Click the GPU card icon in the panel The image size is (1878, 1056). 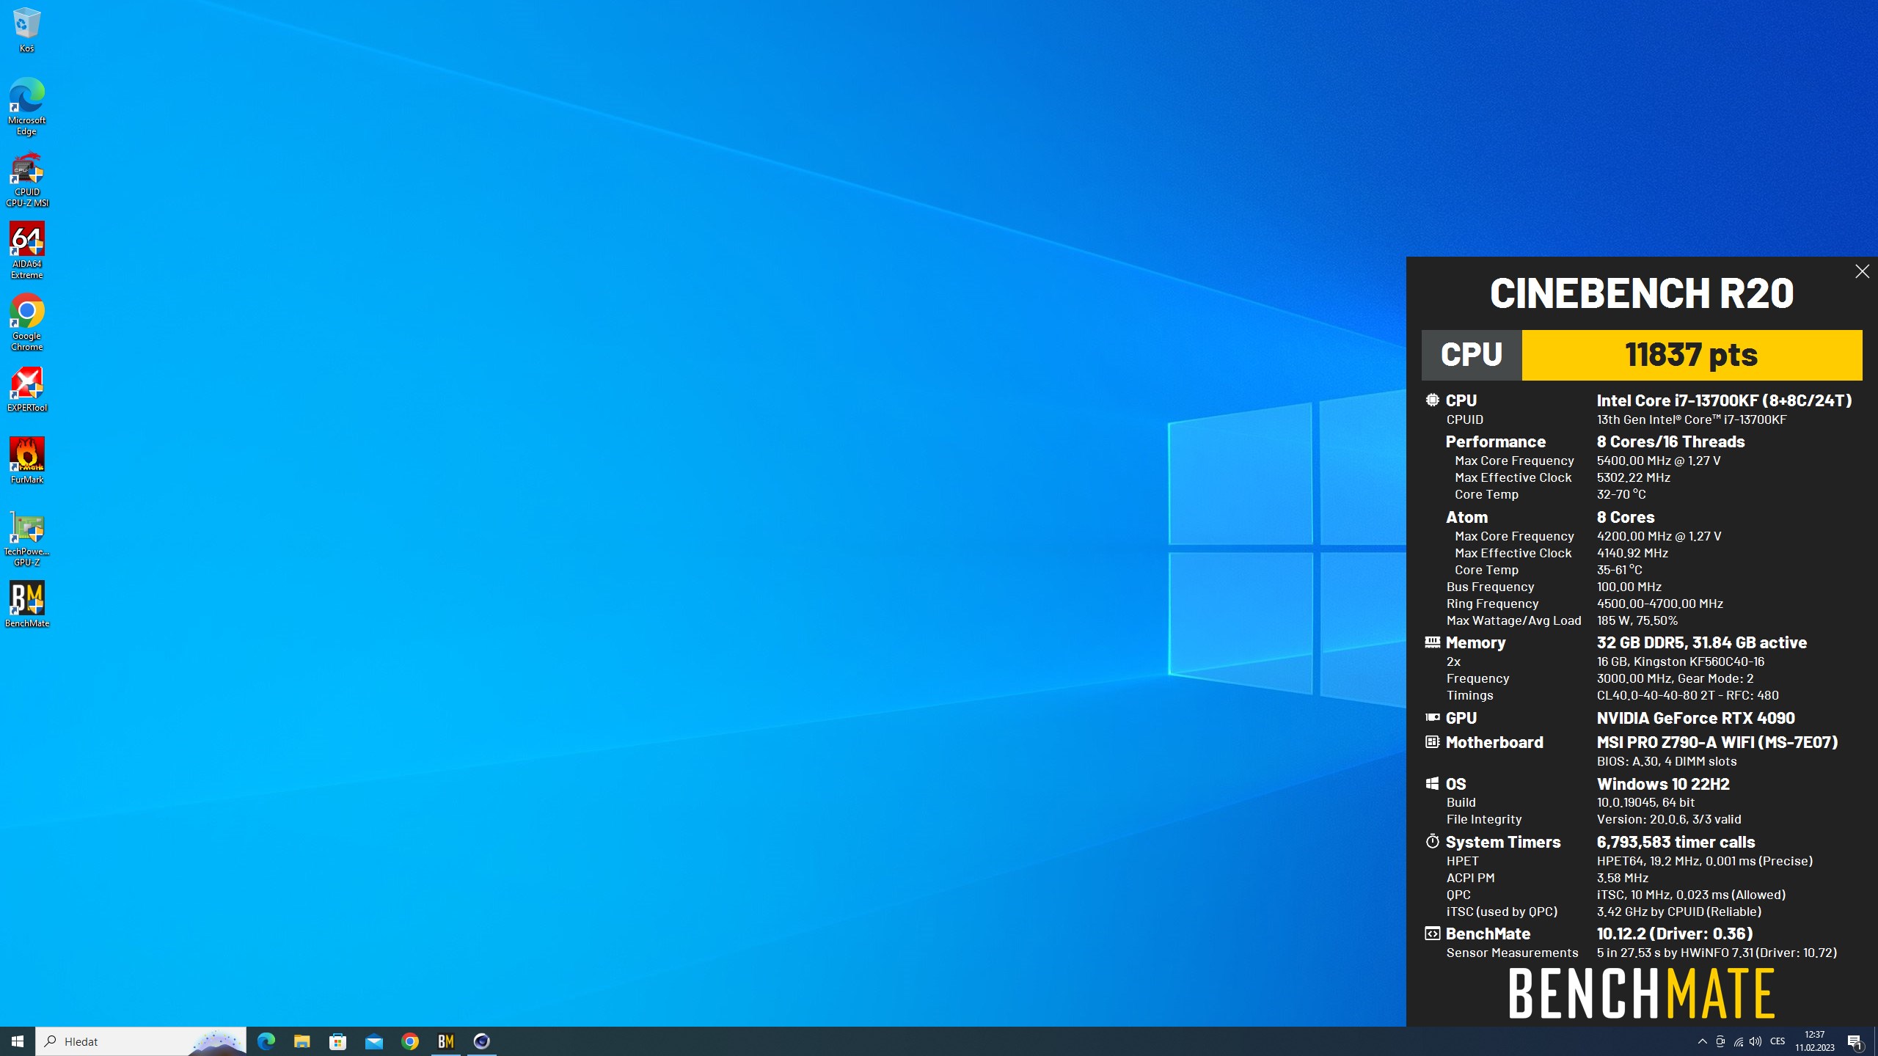tap(1432, 718)
